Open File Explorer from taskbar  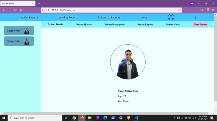90,118
